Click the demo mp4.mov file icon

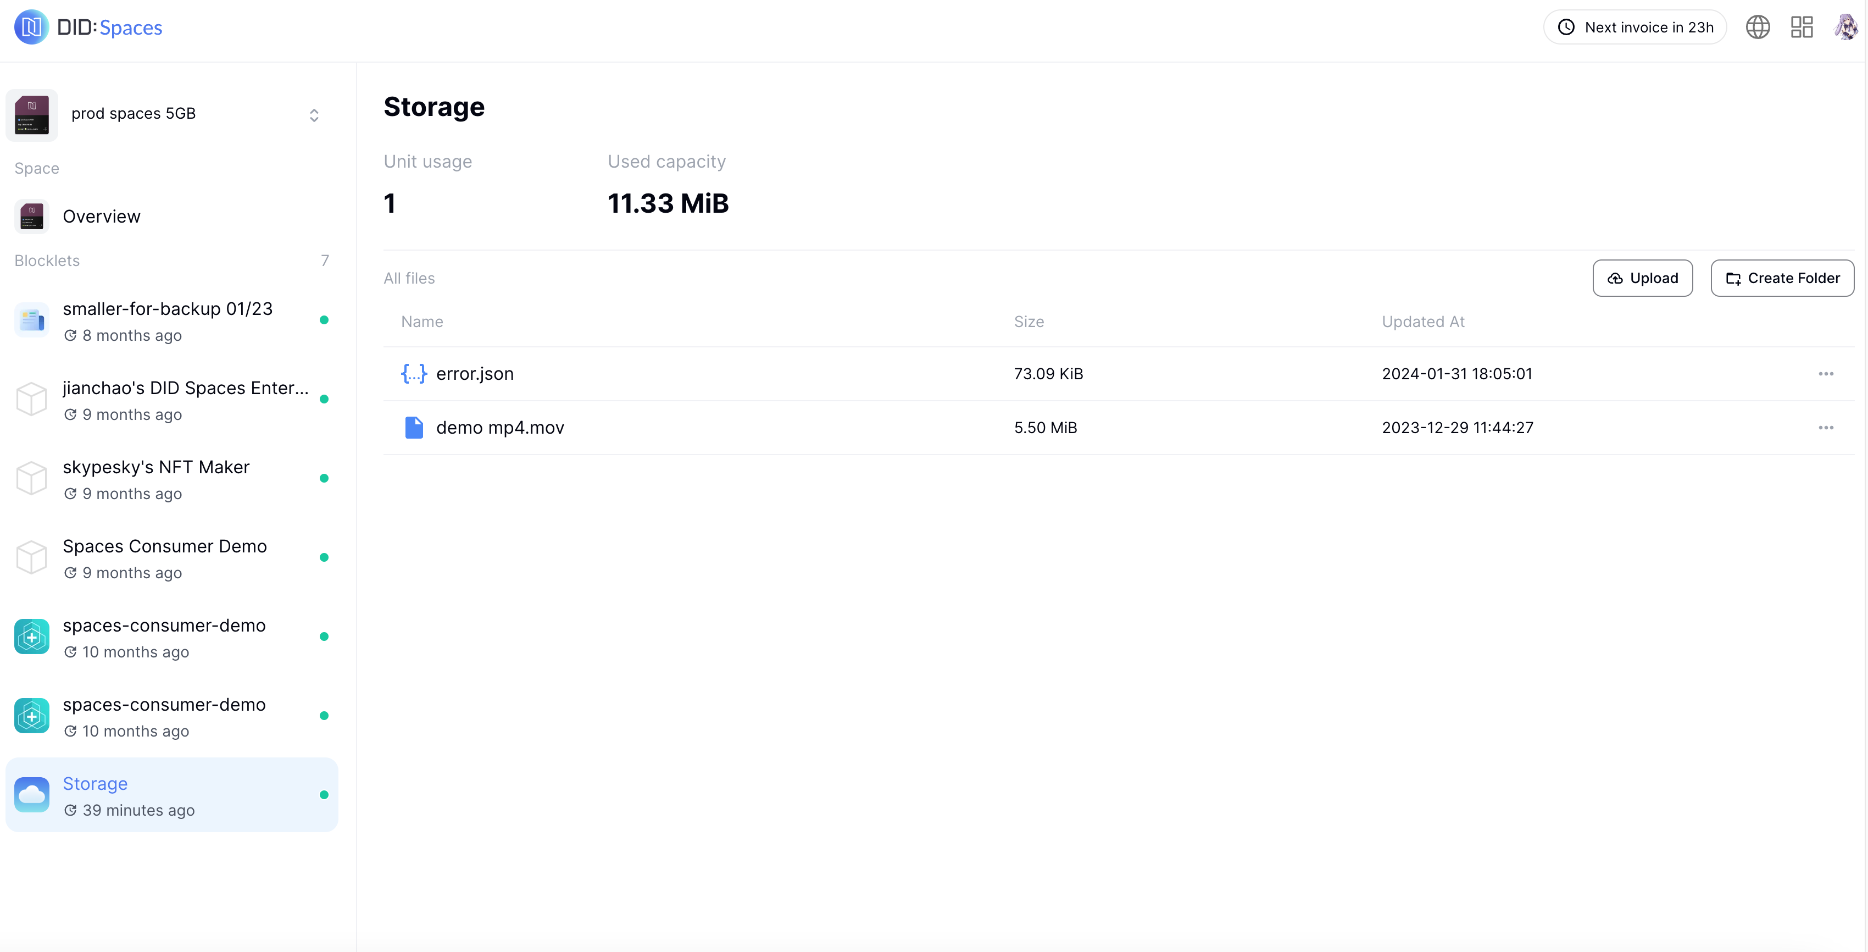413,428
